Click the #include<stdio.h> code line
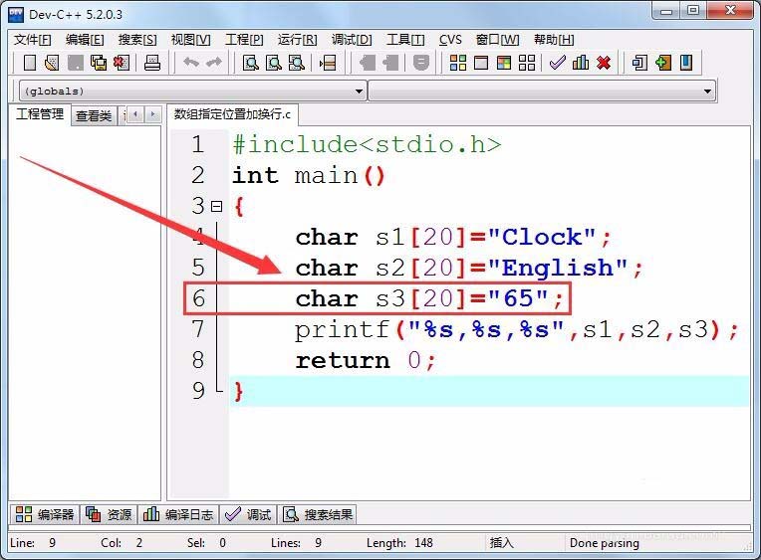Viewport: 761px width, 560px height. click(367, 144)
